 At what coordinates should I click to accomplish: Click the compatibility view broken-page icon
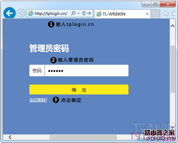pos(84,13)
